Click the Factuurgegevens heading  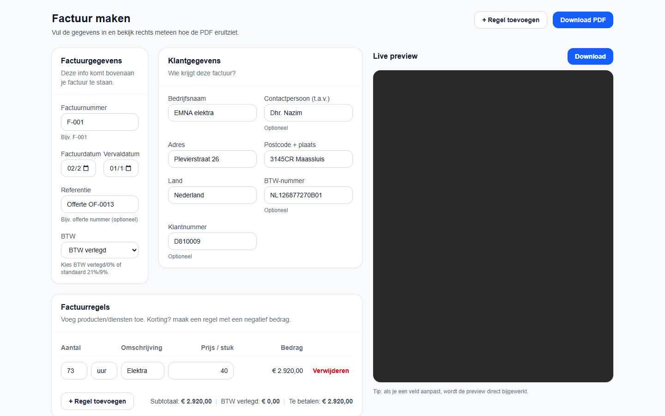91,61
